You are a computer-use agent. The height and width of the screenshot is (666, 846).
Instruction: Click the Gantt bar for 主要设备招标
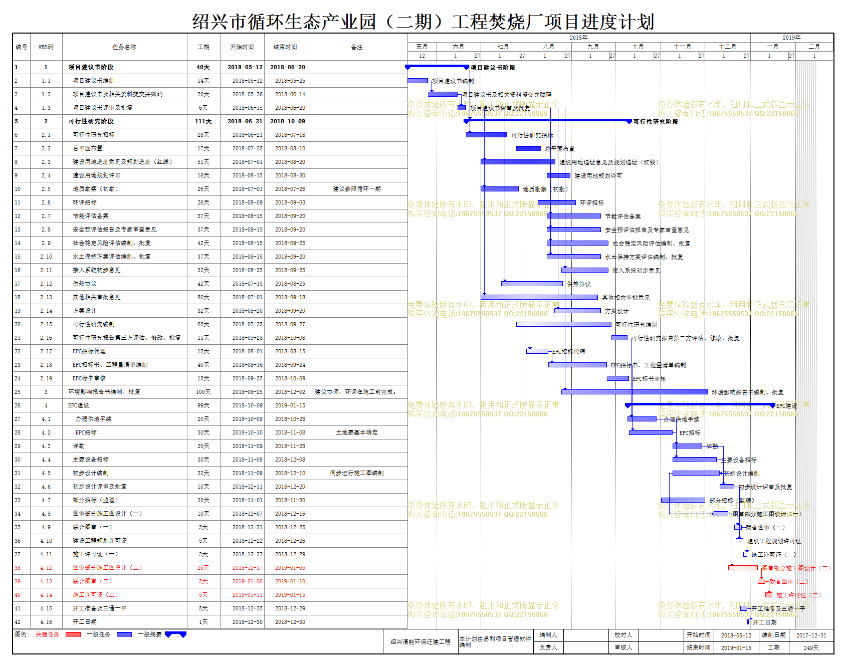point(695,460)
